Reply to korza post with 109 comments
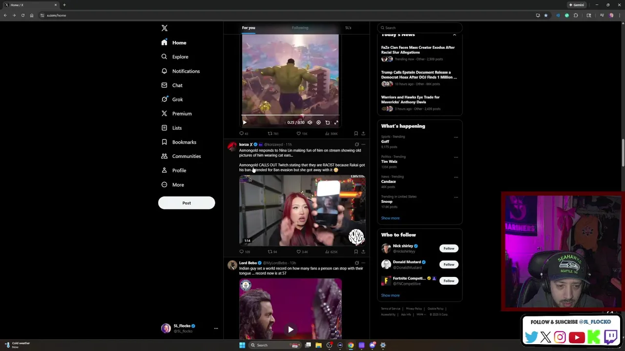Screen dimensions: 625x351 (244, 252)
